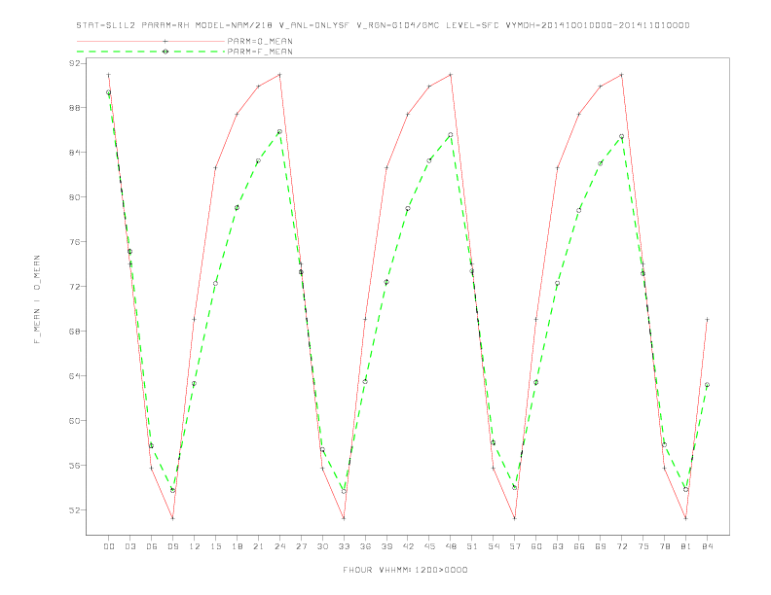The width and height of the screenshot is (771, 595).
Task: Click x-axis forecast hour label 21
Action: point(259,546)
